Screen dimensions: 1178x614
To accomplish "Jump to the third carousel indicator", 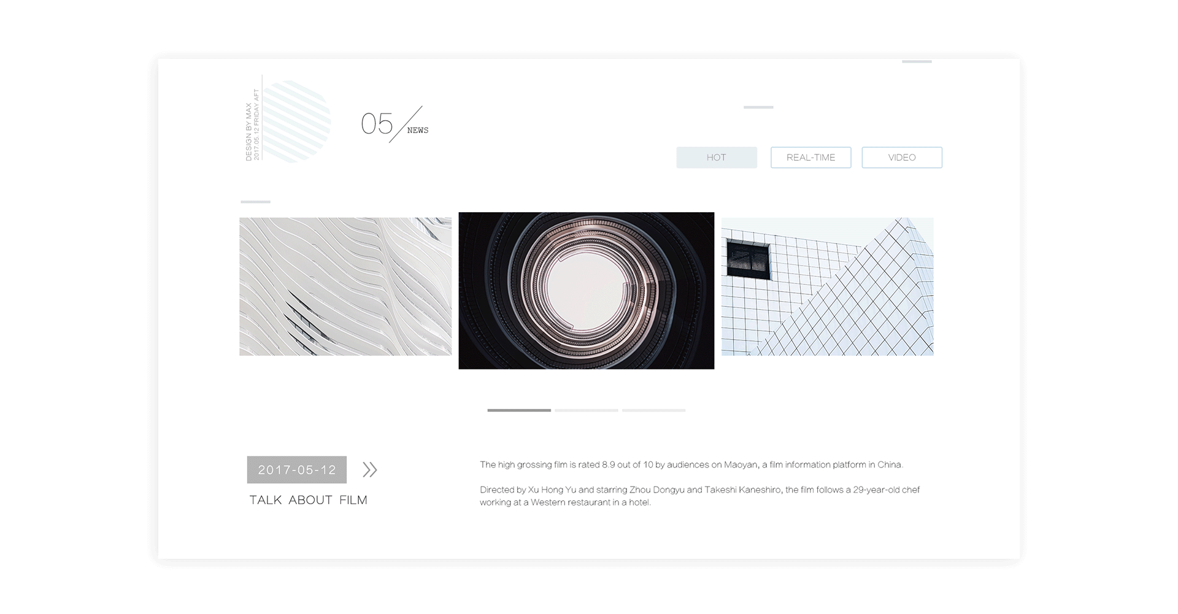I will pyautogui.click(x=653, y=410).
